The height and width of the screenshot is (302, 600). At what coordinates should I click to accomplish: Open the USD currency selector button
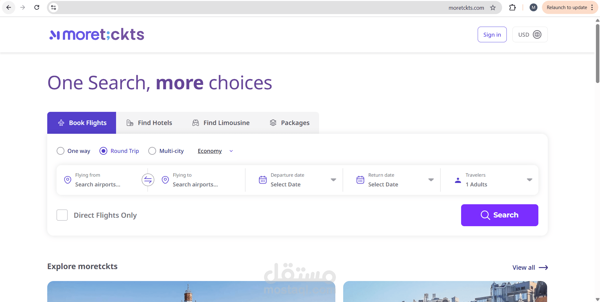(530, 34)
